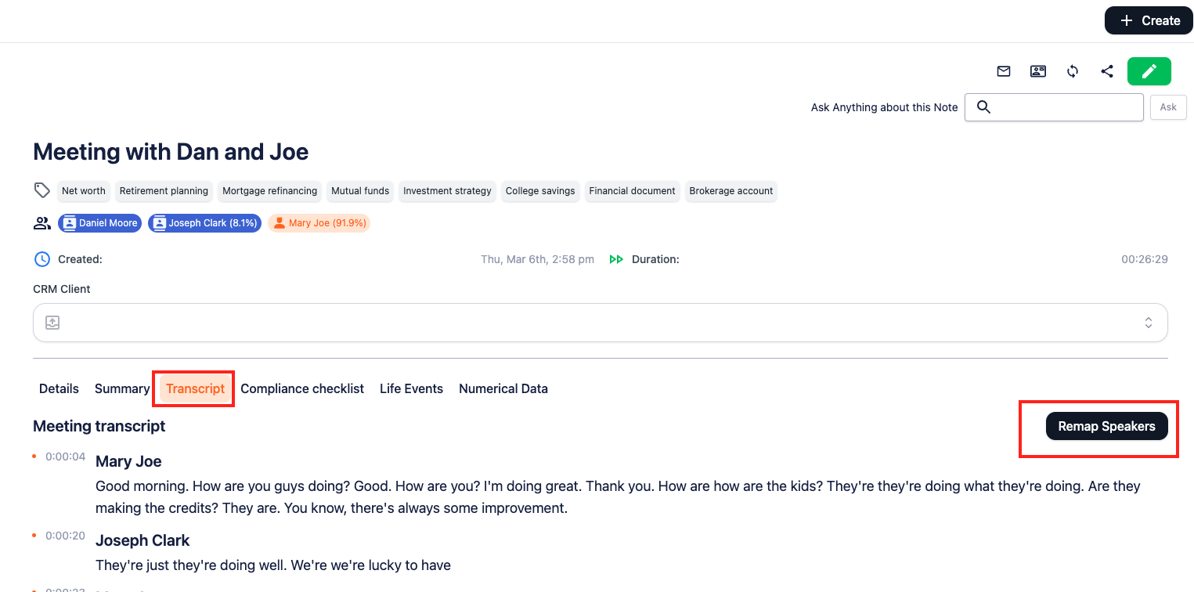Click the share icon
This screenshot has width=1194, height=592.
pos(1107,71)
